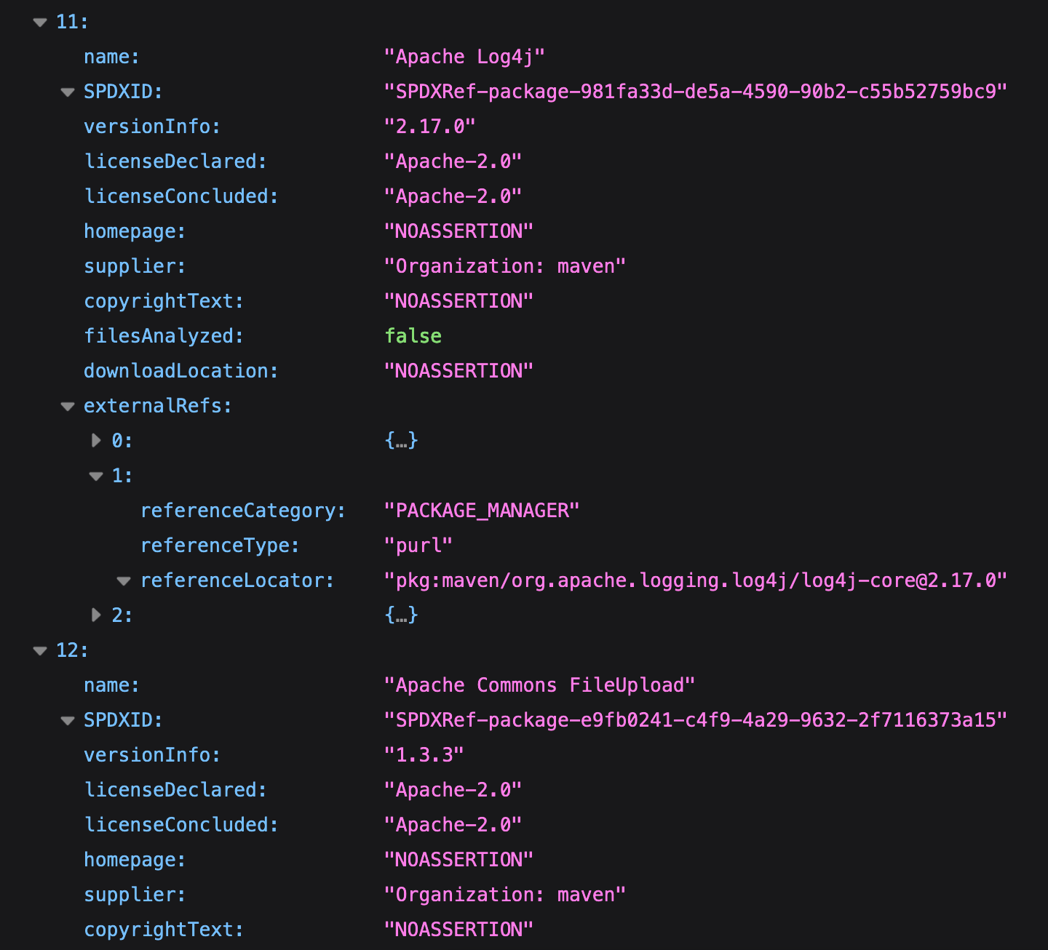This screenshot has height=950, width=1048.
Task: Collapse the referenceLocator row
Action: coord(124,581)
